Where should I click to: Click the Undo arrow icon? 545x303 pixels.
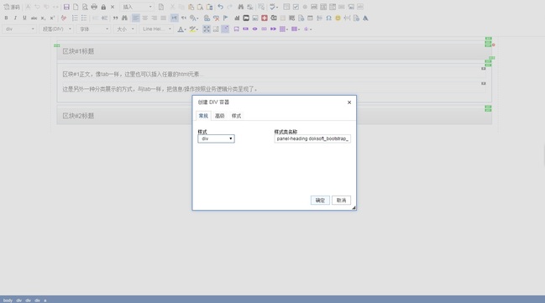tap(220, 7)
